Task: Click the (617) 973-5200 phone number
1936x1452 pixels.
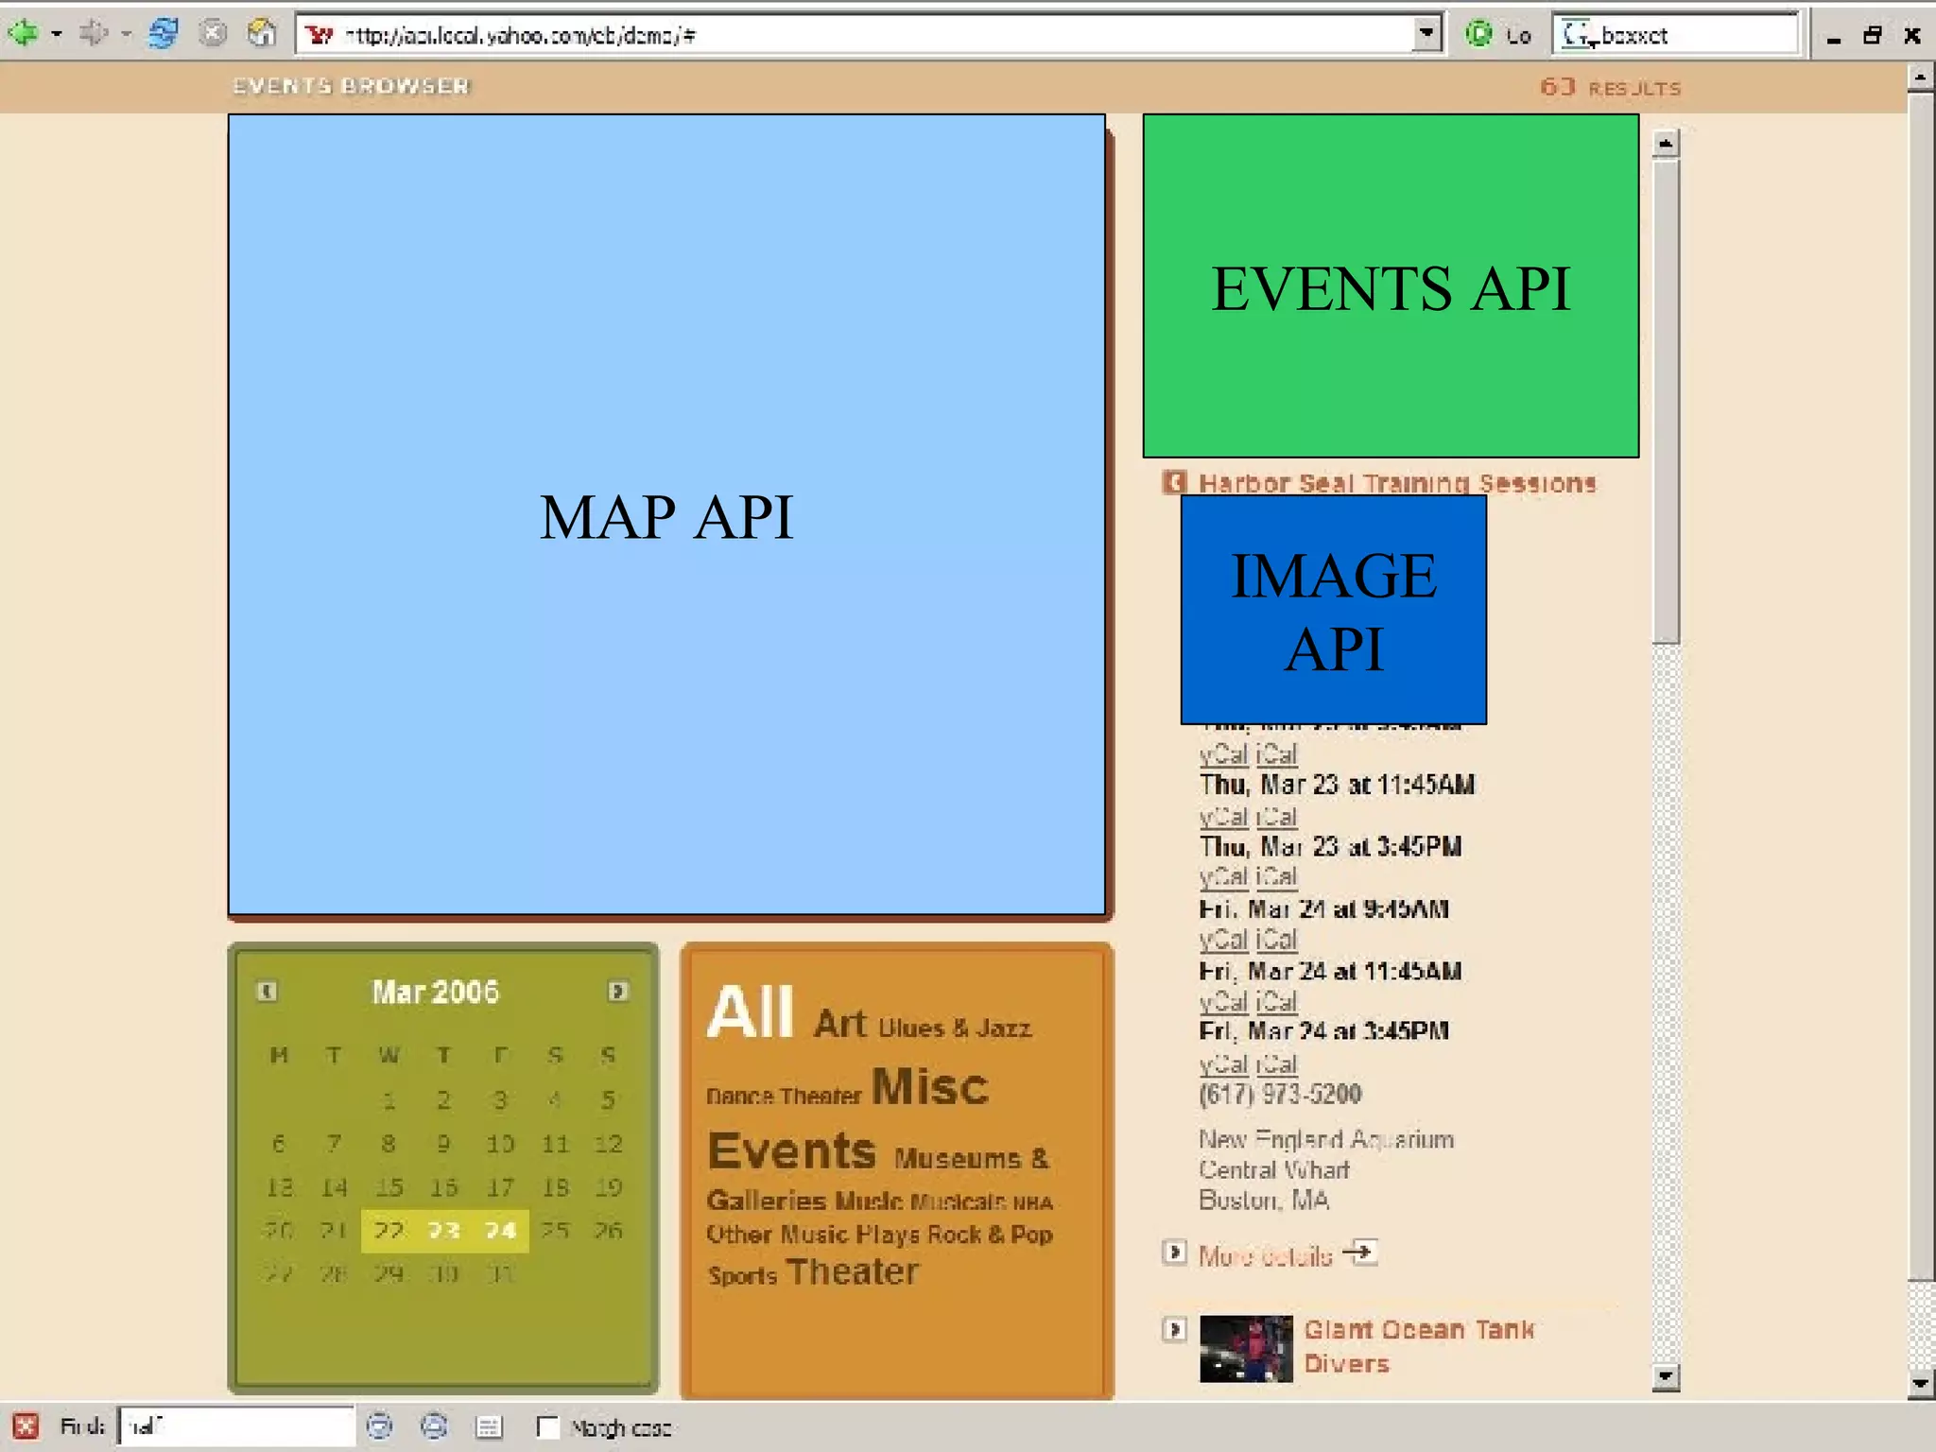Action: (x=1280, y=1094)
